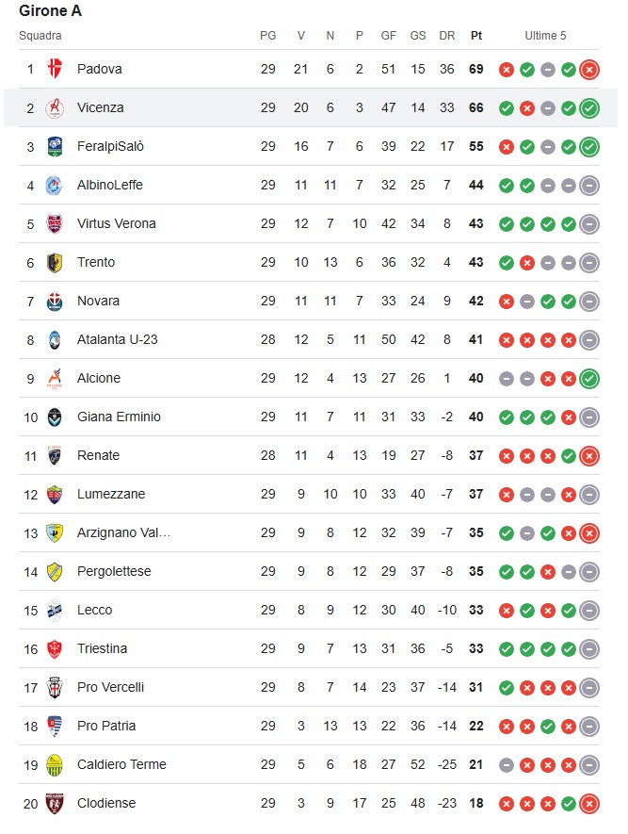Click the Ultime 5 column header
This screenshot has height=834, width=628.
click(546, 36)
